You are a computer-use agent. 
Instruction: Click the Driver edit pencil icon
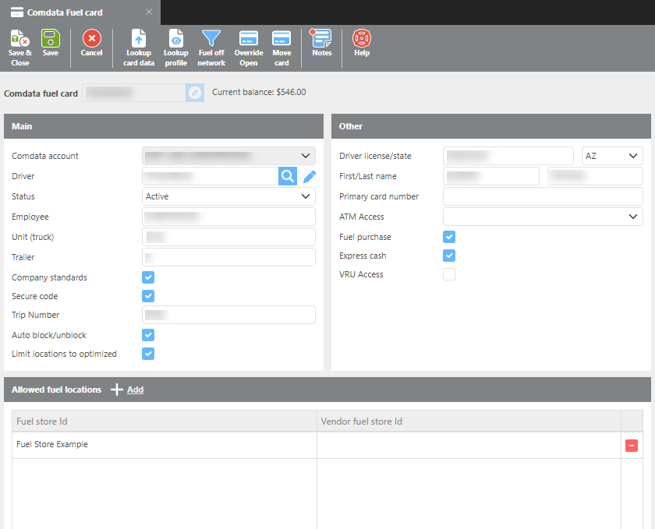click(x=309, y=177)
